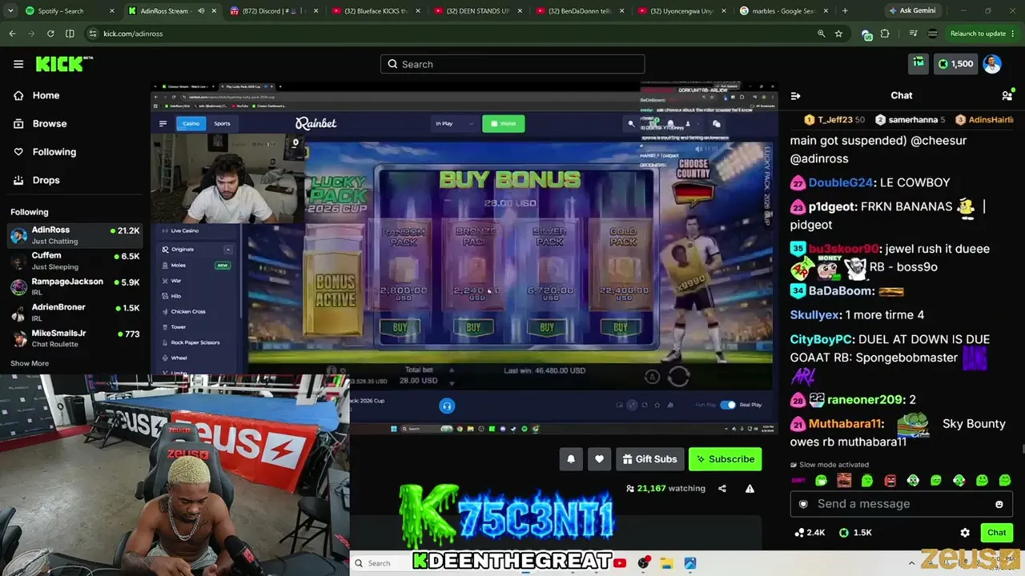Bookmark this page with the star icon
Image resolution: width=1025 pixels, height=576 pixels.
coord(838,34)
